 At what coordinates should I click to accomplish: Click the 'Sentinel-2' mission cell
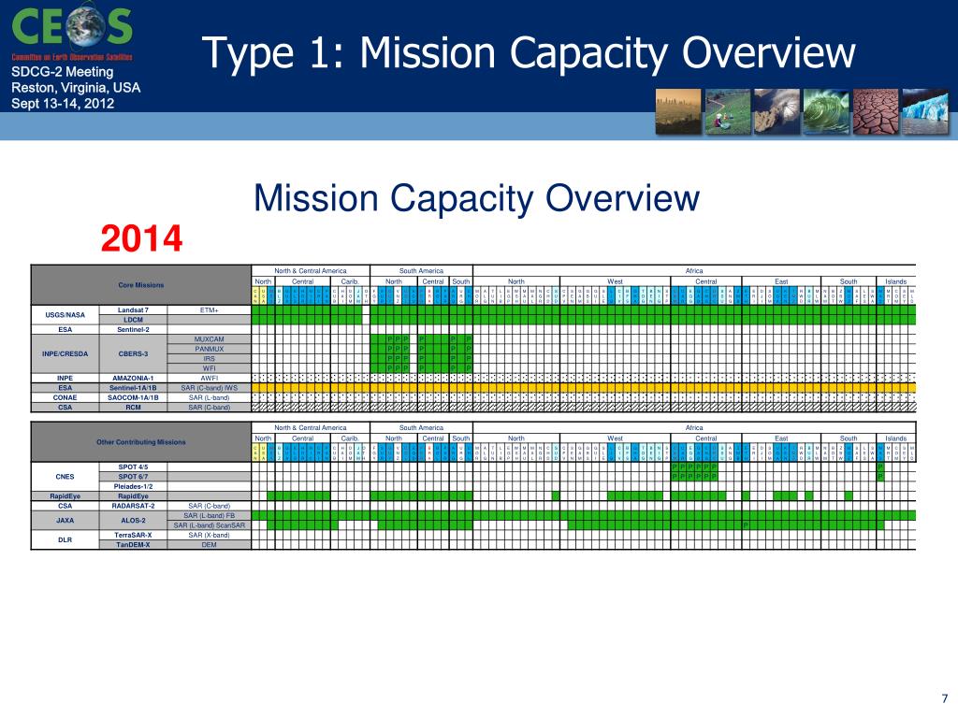[133, 330]
